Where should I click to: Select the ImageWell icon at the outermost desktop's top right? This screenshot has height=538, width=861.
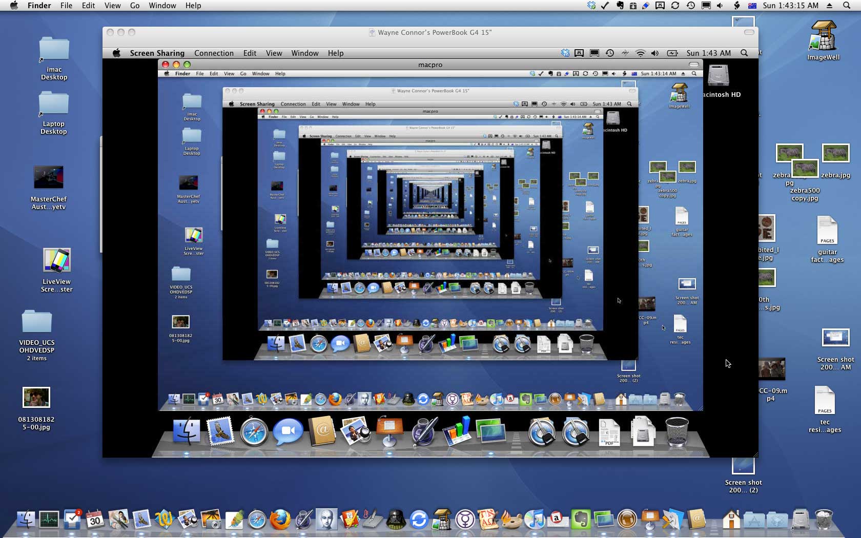pos(823,41)
